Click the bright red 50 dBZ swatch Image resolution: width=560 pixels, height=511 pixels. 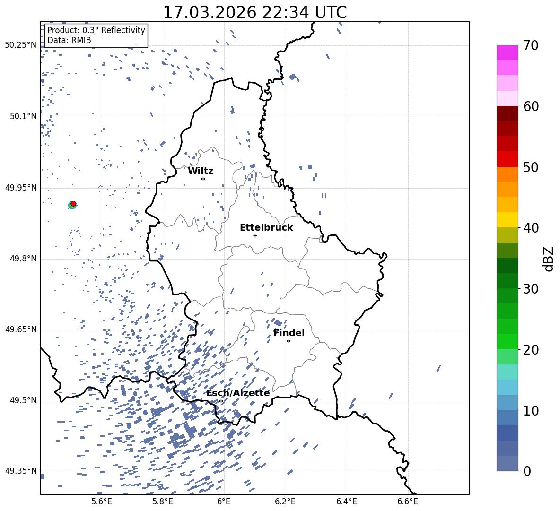coord(507,159)
